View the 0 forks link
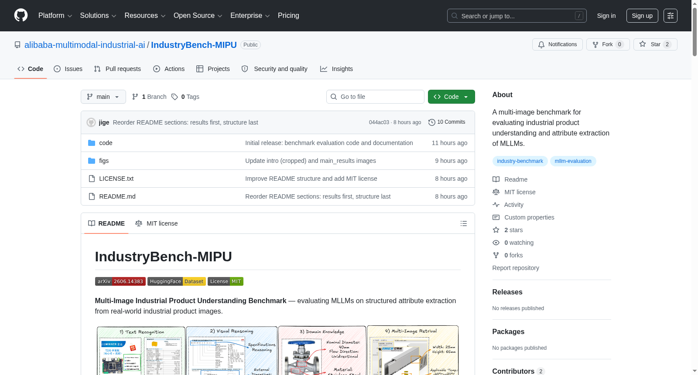The width and height of the screenshot is (698, 375). pyautogui.click(x=508, y=255)
